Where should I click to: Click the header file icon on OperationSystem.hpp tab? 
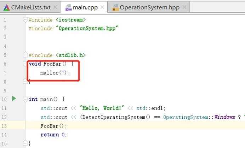pyautogui.click(x=115, y=8)
